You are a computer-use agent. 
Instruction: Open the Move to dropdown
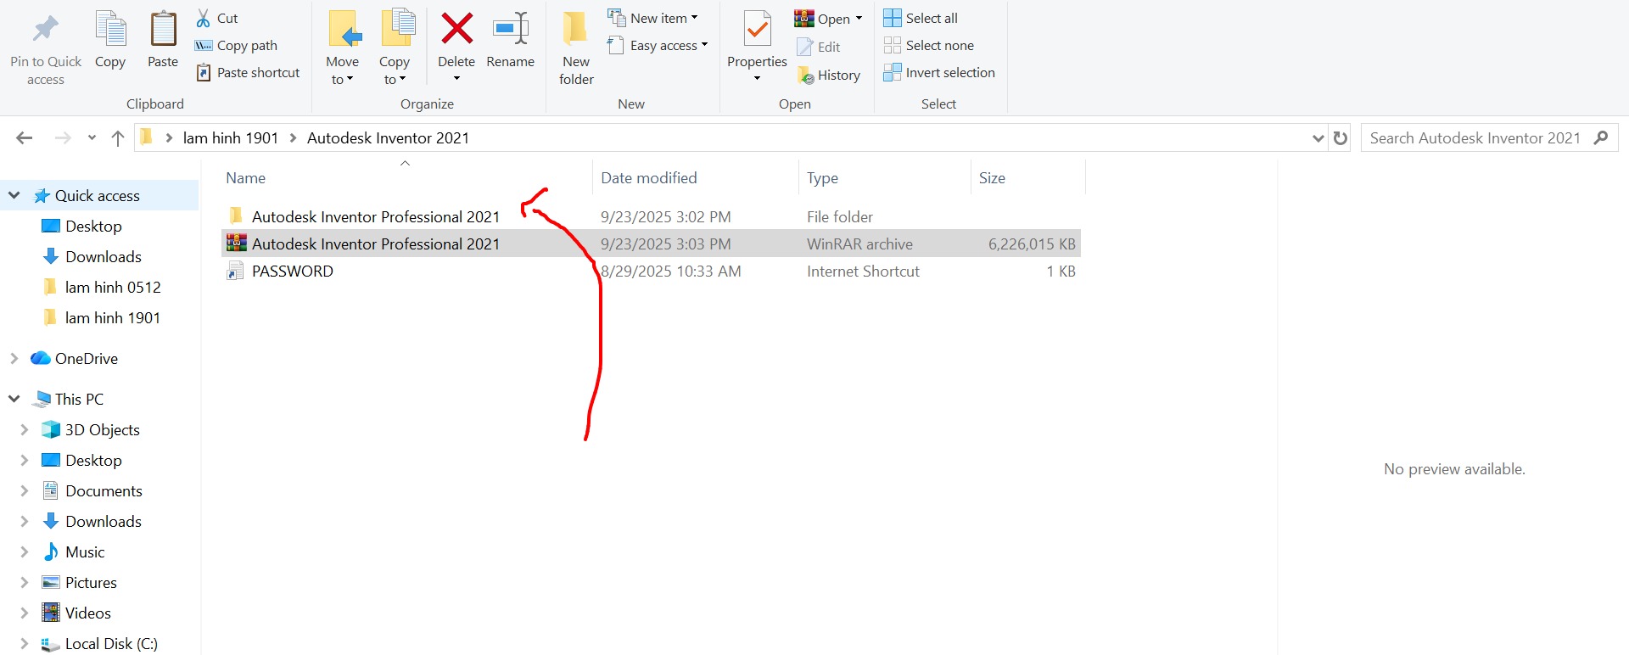tap(342, 70)
